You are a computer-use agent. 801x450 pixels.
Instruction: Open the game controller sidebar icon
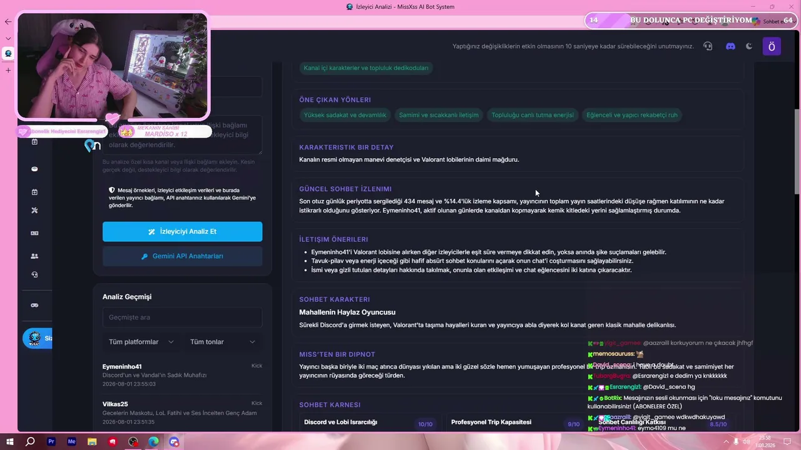point(34,305)
